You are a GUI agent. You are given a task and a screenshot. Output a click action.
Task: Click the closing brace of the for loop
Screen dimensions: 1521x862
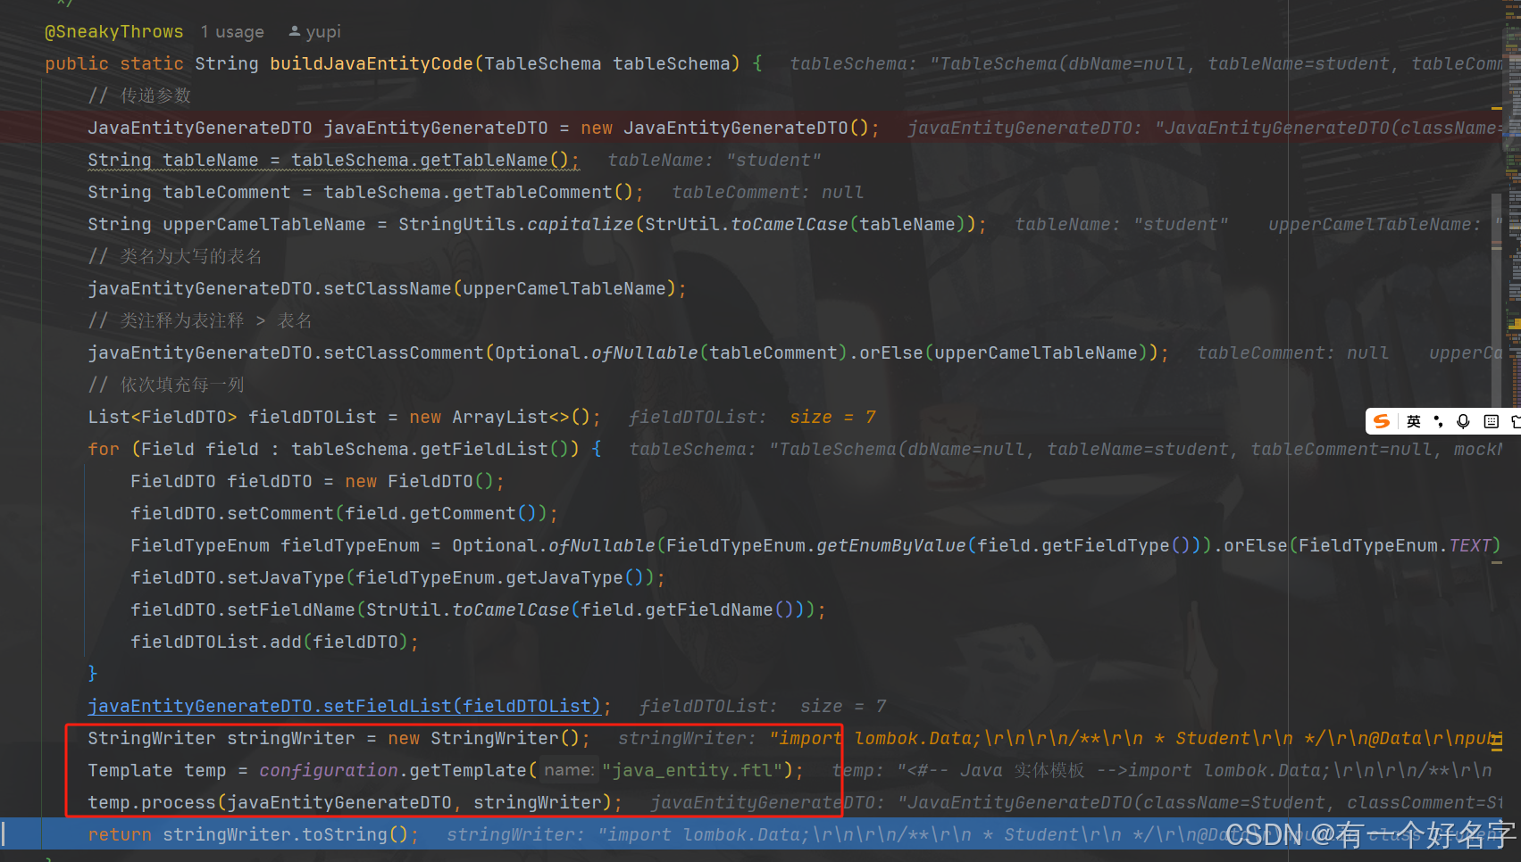(92, 674)
